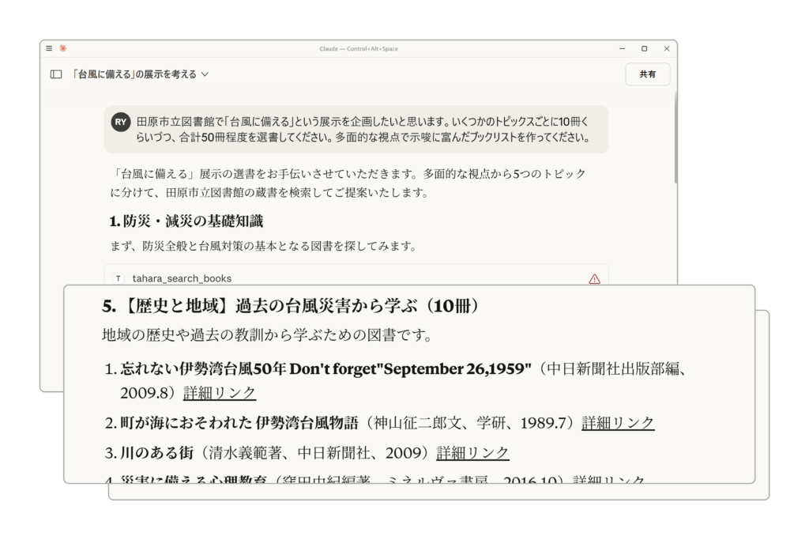This screenshot has height=540, width=809.
Task: Click the T icon beside tahara_search_books
Action: [x=119, y=278]
